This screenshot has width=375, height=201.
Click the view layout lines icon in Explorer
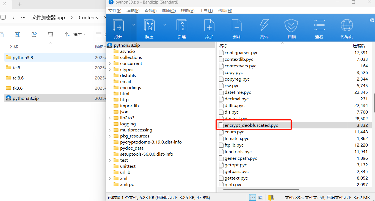pyautogui.click(x=99, y=34)
